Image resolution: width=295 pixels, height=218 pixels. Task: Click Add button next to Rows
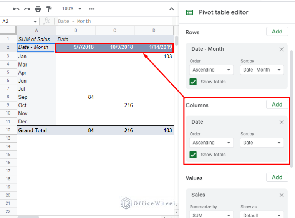coord(277,32)
